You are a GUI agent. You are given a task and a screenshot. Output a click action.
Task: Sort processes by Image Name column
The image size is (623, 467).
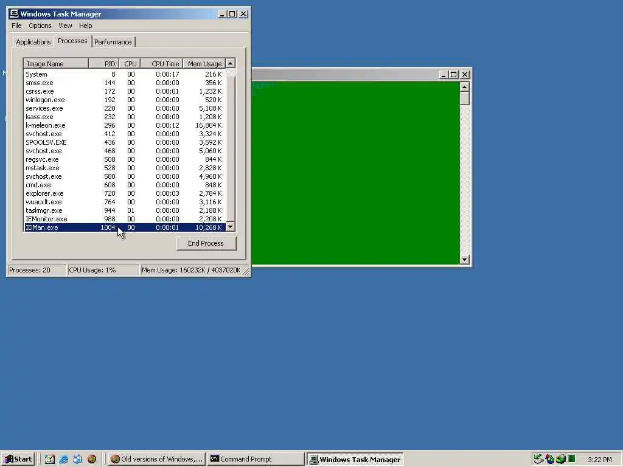click(x=55, y=63)
